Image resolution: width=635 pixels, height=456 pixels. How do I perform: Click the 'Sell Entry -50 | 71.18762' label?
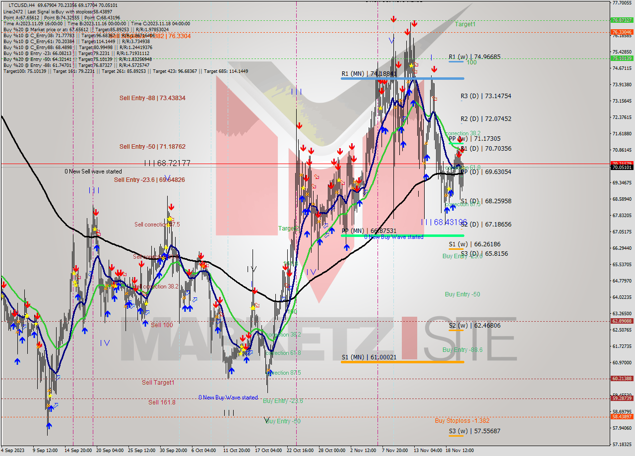(152, 147)
